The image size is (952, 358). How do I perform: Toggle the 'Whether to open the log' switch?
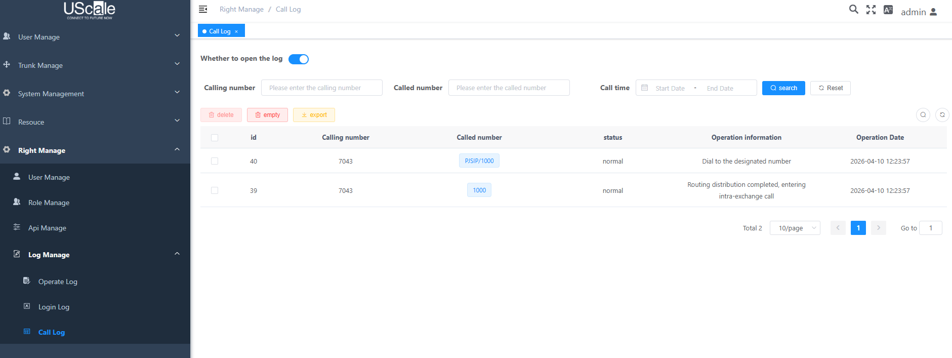point(299,59)
